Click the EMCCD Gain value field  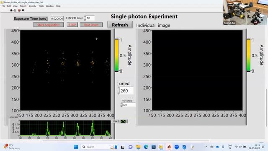point(90,18)
